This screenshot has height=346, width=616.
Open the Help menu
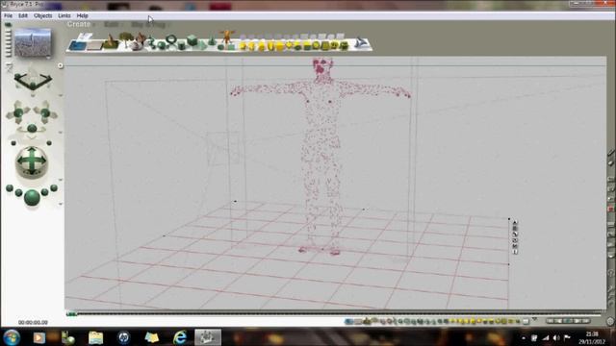82,15
